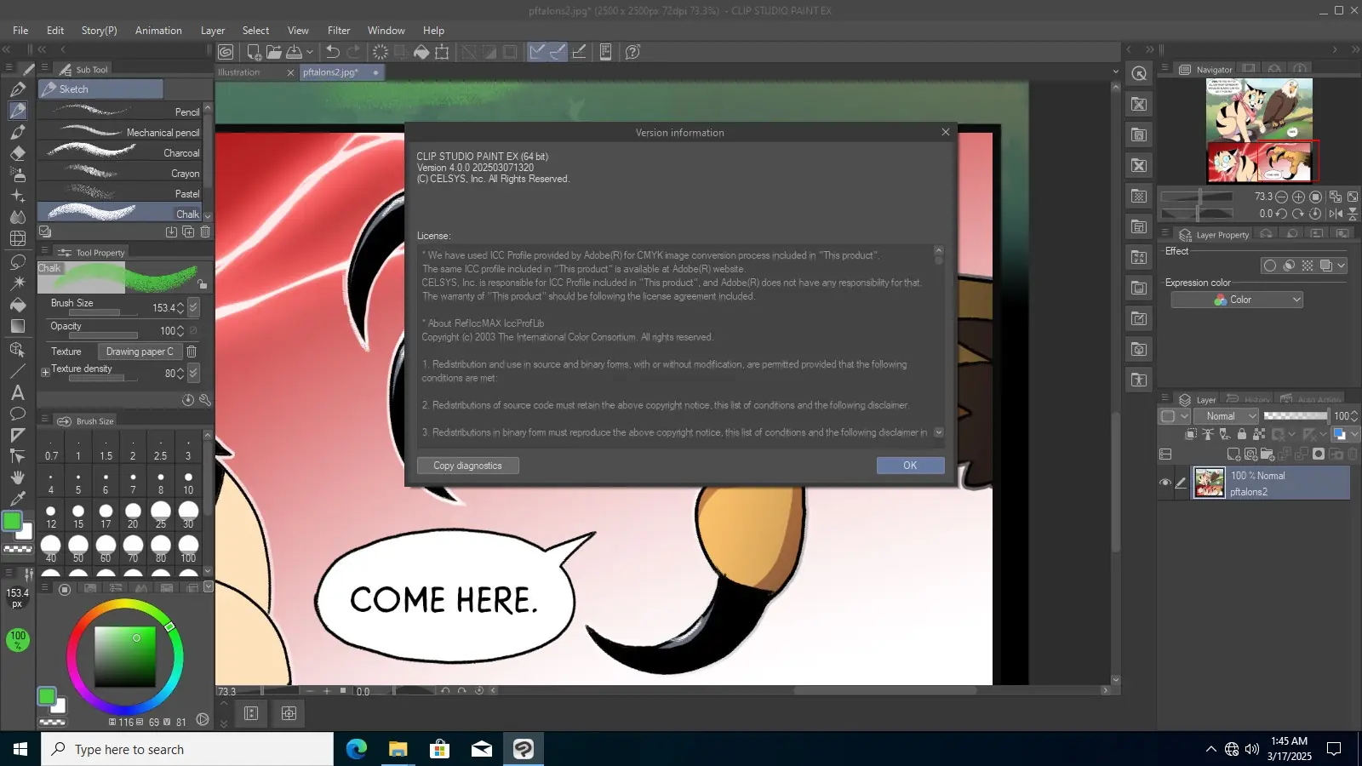This screenshot has width=1362, height=766.
Task: Expand the Effect options dropdown arrow
Action: coord(1342,266)
